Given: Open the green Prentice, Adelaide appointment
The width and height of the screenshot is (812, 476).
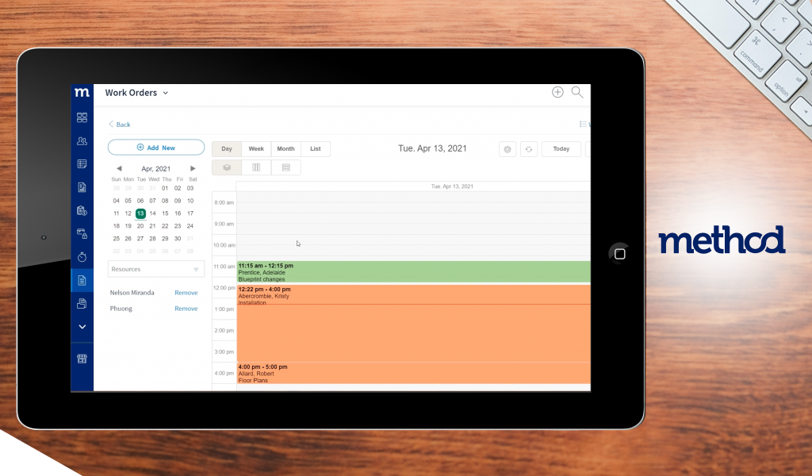Looking at the screenshot, I should 412,272.
